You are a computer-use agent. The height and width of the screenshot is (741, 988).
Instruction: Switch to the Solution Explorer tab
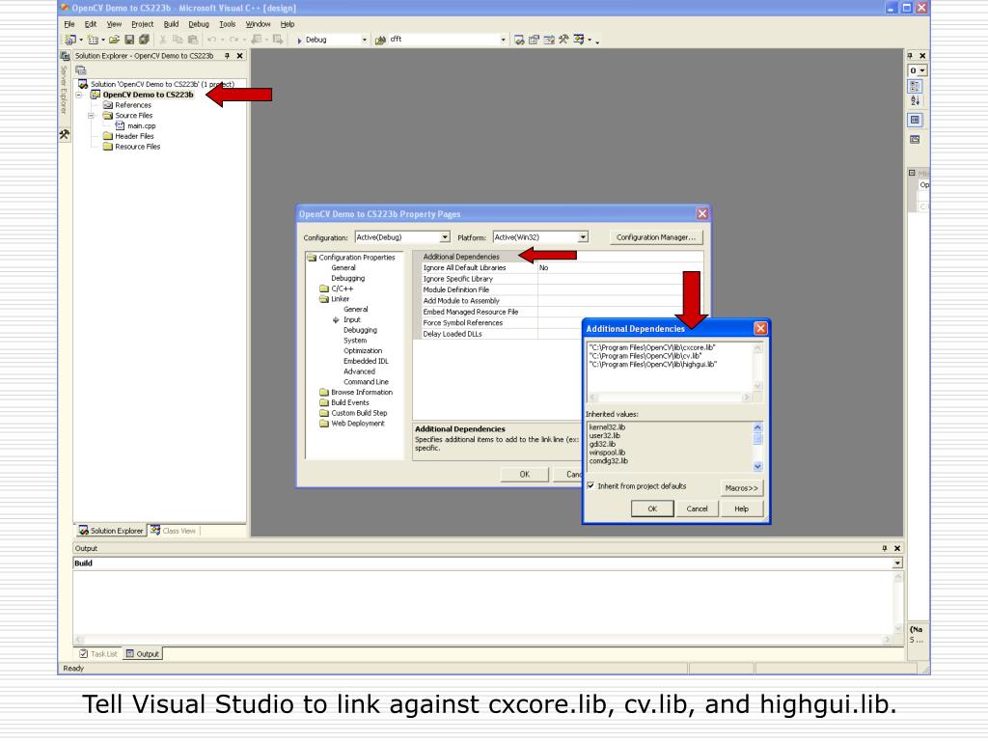111,531
